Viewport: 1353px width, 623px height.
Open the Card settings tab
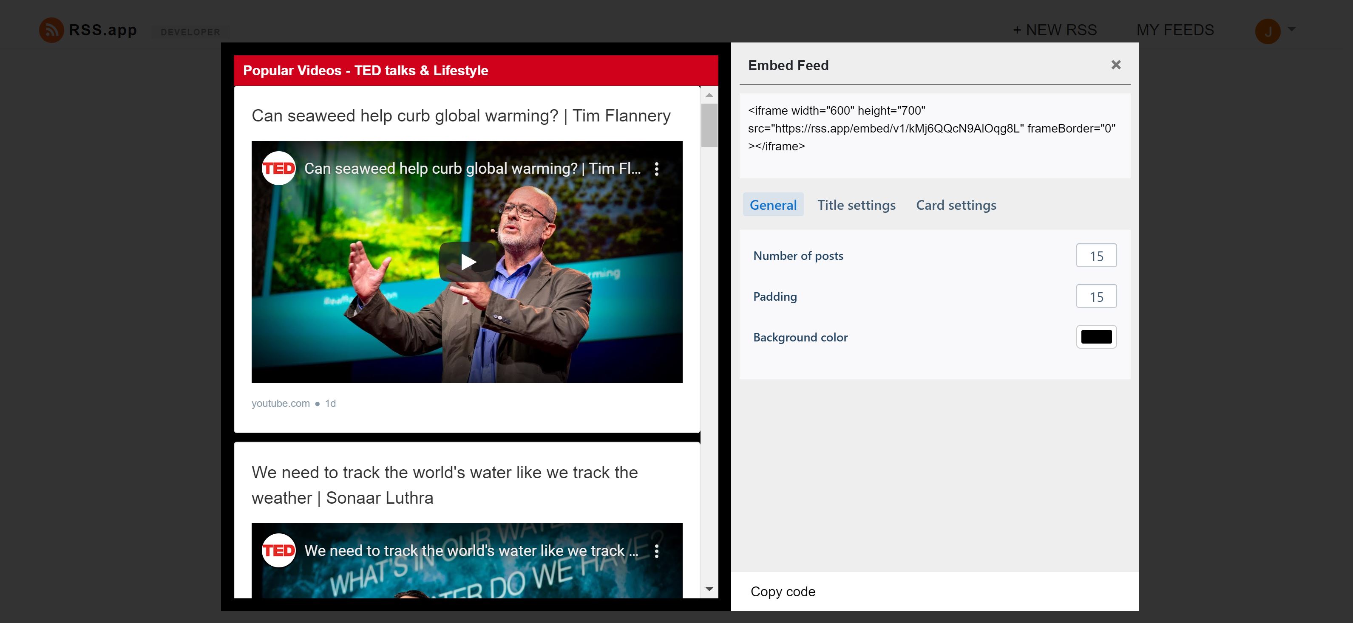click(x=956, y=205)
